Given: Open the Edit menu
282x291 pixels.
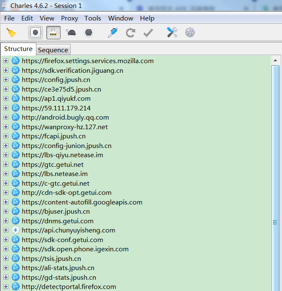Looking at the screenshot, I should (27, 18).
